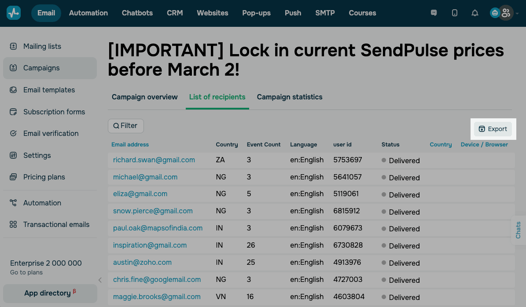
Task: Click the mobile device icon in header
Action: (x=455, y=13)
